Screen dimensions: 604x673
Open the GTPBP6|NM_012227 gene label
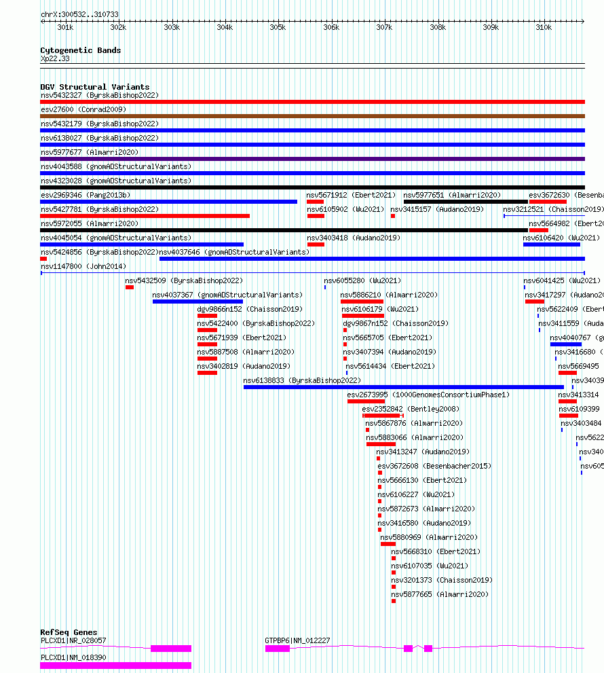[x=297, y=640]
